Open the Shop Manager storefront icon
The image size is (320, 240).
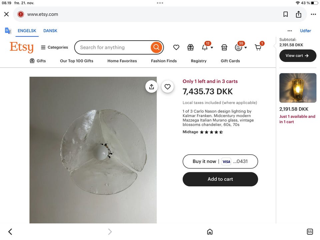click(224, 48)
